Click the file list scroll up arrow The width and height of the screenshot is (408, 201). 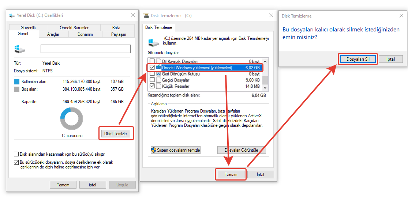pos(266,61)
